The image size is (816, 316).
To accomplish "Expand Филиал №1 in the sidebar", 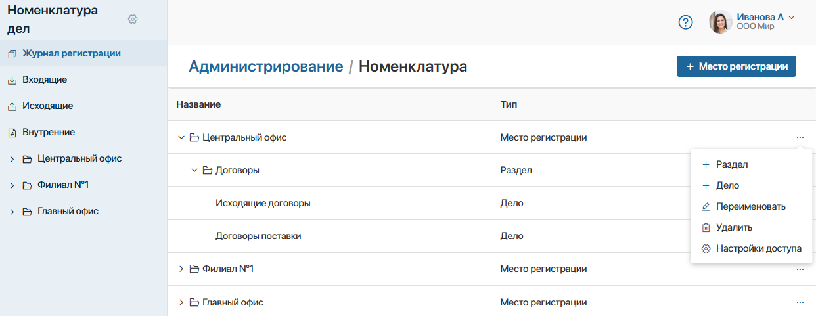I will [x=12, y=185].
